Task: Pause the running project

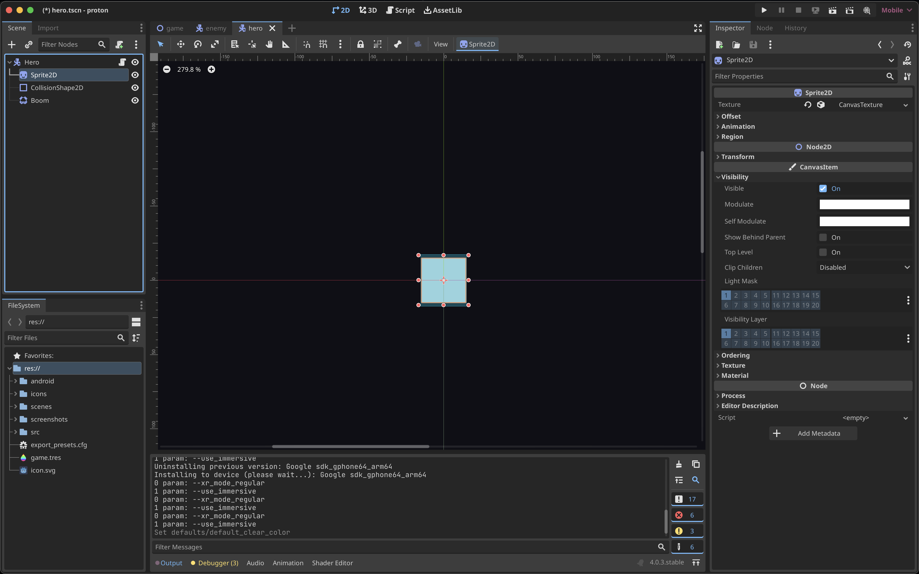Action: point(781,10)
